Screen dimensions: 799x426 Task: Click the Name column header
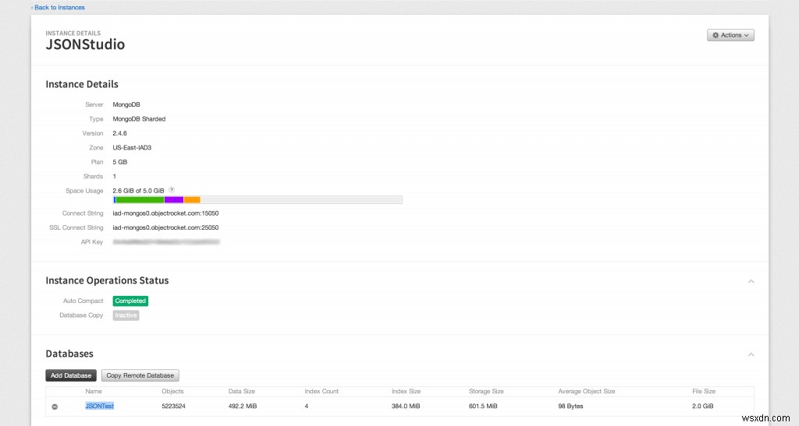94,391
